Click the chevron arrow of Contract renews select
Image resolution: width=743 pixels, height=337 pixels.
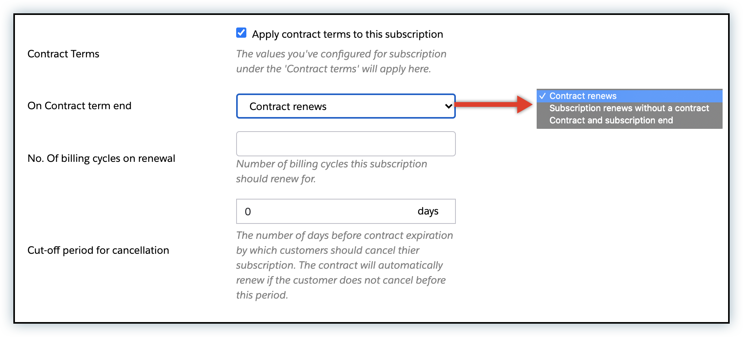[448, 106]
